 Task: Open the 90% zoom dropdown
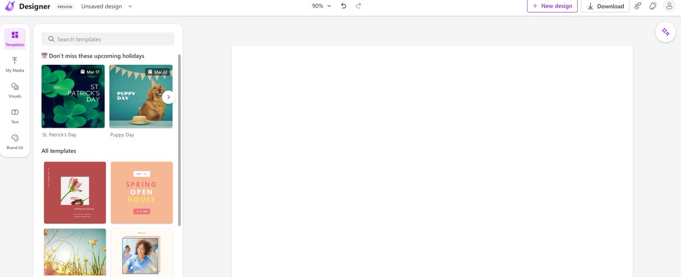click(321, 6)
